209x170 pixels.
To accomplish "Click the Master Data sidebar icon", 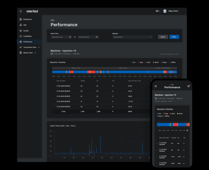I will (21, 53).
